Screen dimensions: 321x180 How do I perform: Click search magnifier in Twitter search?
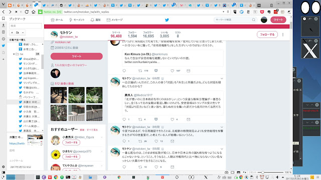[254, 20]
